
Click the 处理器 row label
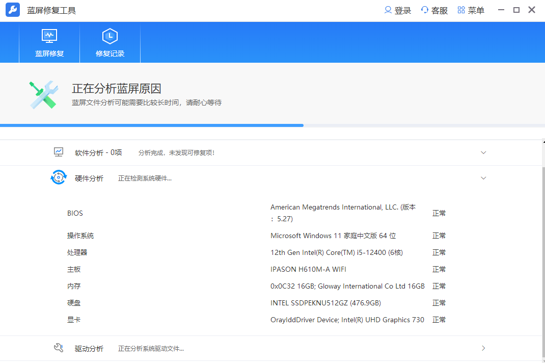[x=77, y=252]
